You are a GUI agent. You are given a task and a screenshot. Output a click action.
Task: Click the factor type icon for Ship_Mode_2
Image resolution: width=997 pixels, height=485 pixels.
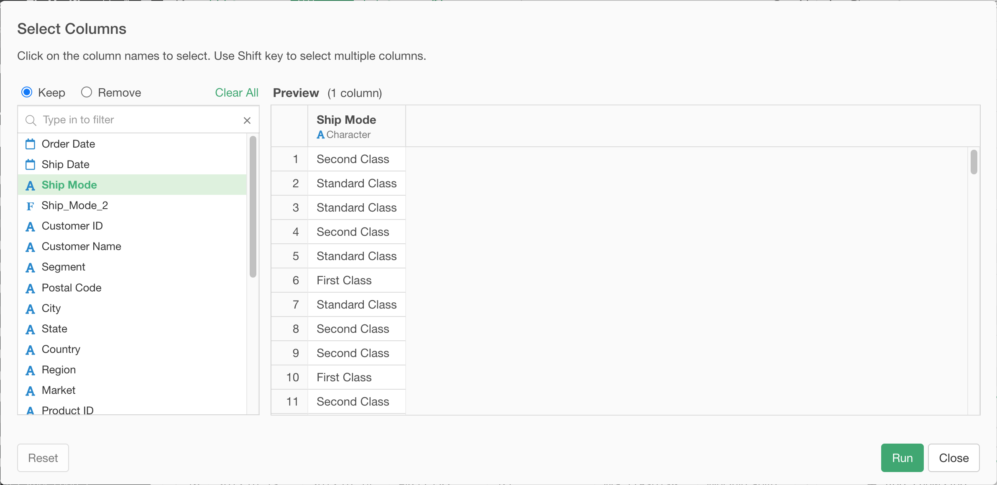point(30,206)
